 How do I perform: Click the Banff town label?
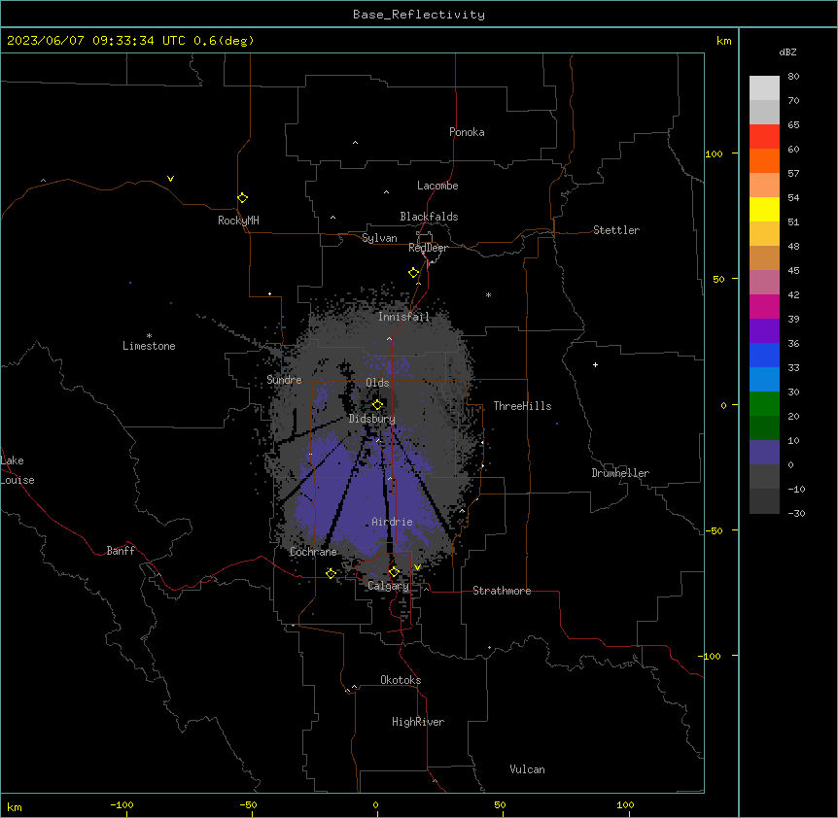coord(121,551)
